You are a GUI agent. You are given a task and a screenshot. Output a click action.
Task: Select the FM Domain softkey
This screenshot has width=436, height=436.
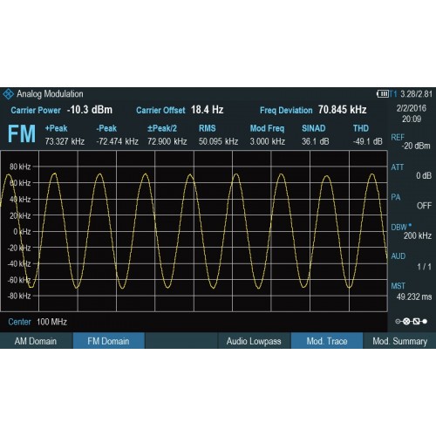108,341
